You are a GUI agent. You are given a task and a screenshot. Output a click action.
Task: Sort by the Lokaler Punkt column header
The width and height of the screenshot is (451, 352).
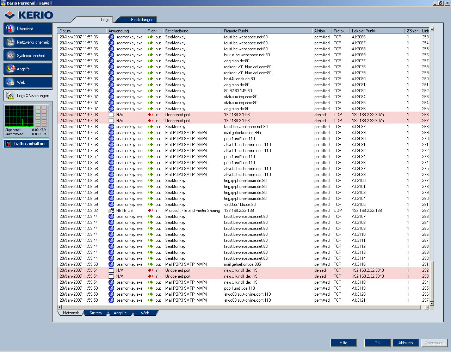tap(377, 31)
